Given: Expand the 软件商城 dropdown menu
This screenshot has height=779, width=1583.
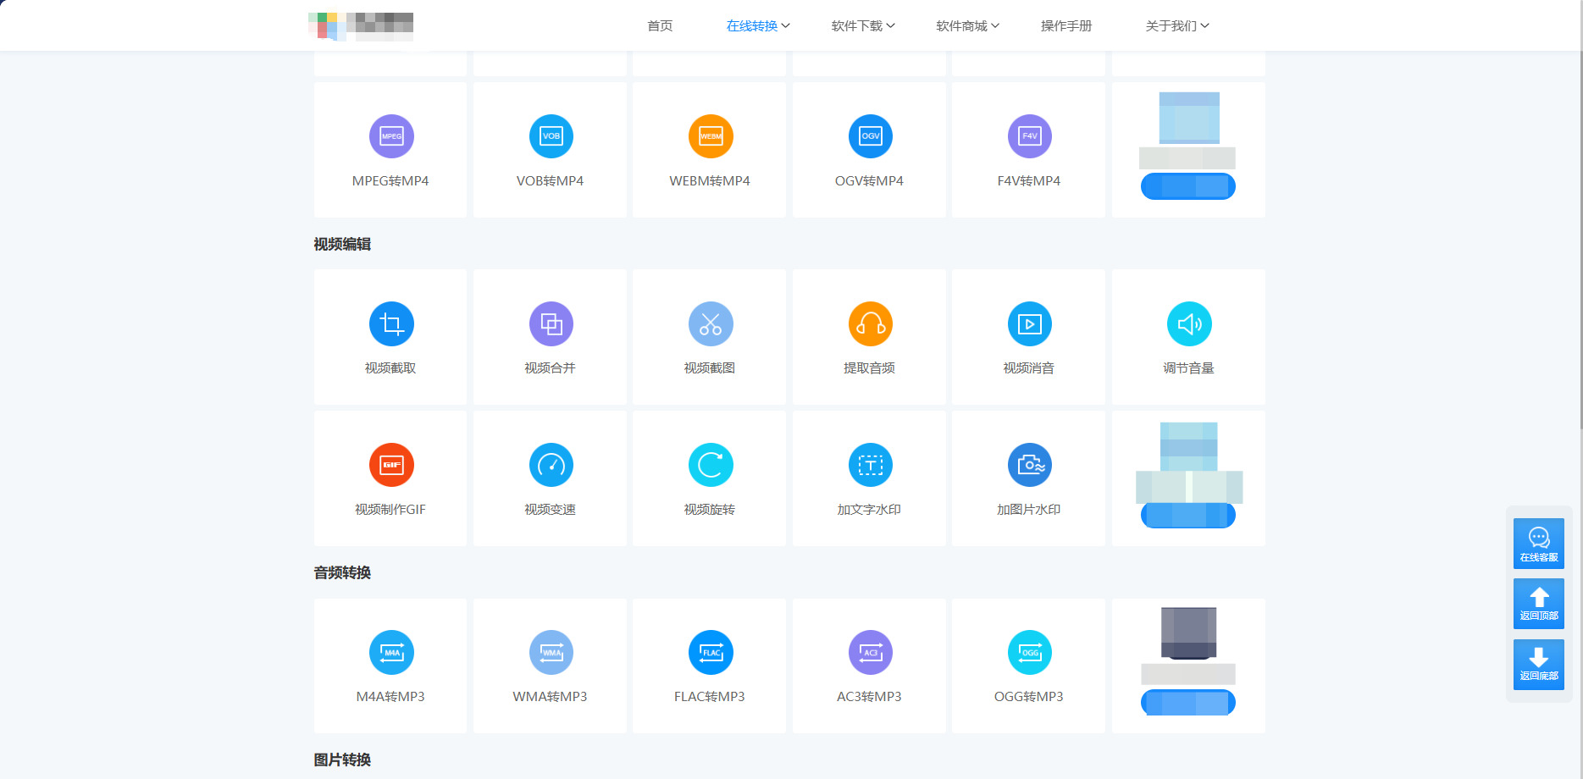Looking at the screenshot, I should coord(967,26).
